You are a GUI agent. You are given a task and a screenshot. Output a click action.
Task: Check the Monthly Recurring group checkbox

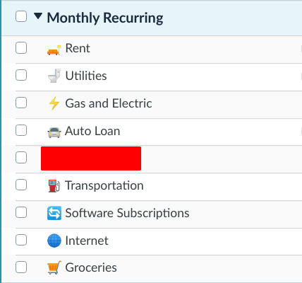coord(21,16)
